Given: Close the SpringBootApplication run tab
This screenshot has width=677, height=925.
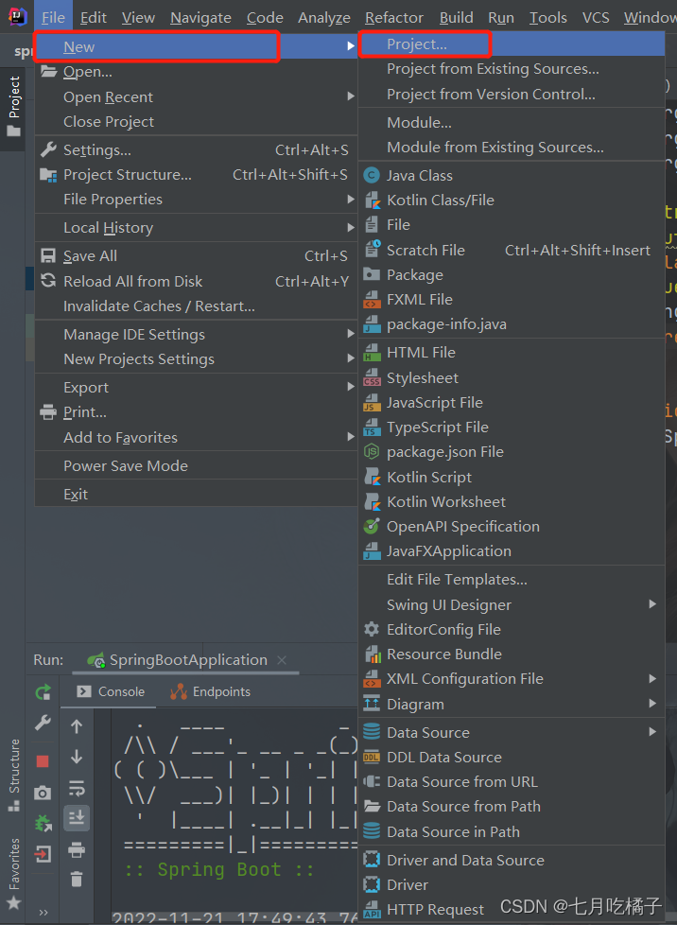Looking at the screenshot, I should (282, 659).
